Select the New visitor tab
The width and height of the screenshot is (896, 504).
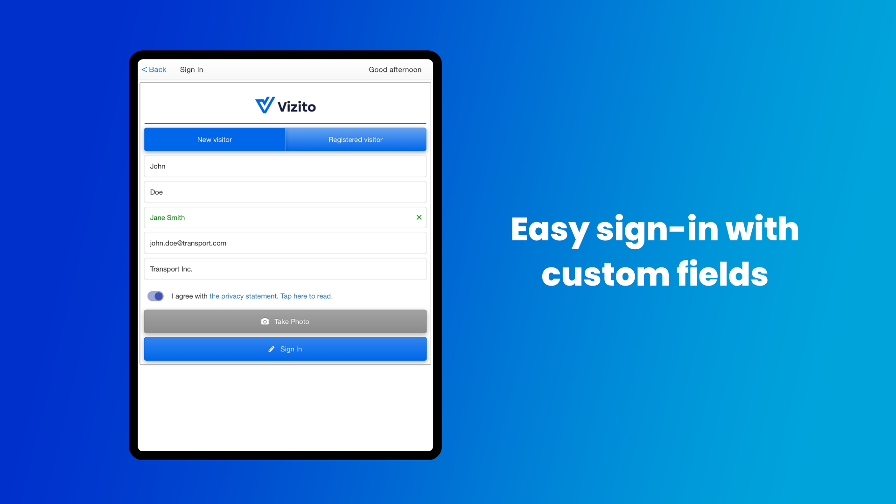pos(215,140)
